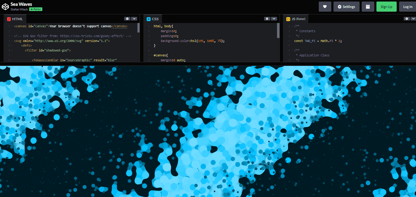This screenshot has width=416, height=197.
Task: Click the green Sign Up button
Action: [386, 6]
